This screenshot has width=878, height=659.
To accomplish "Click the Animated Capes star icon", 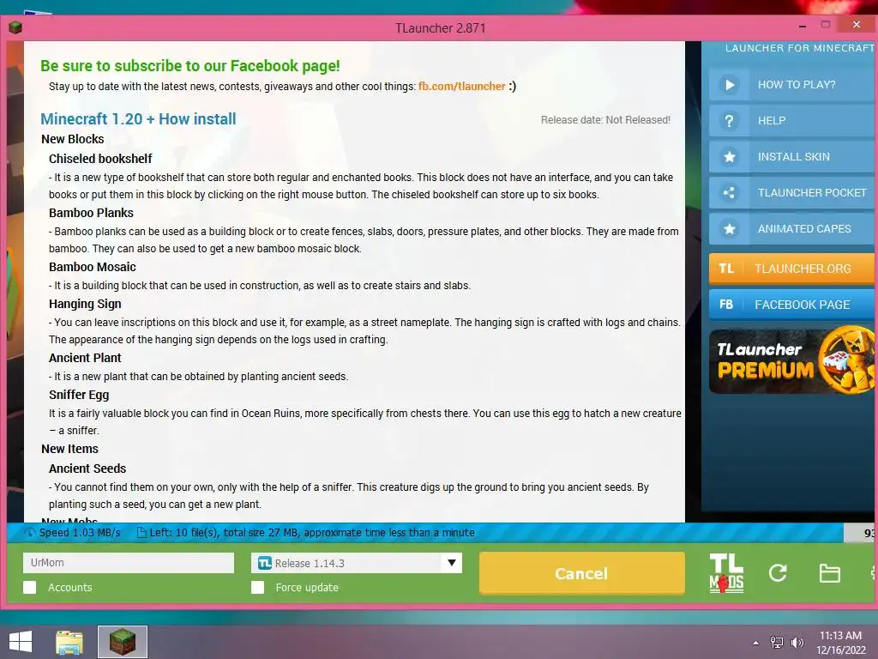I will 729,228.
